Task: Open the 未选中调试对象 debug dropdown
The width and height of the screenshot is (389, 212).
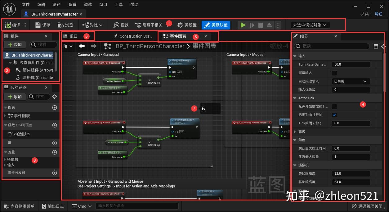Action: (311, 25)
